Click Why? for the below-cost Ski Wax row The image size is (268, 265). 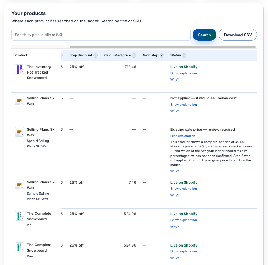click(175, 111)
